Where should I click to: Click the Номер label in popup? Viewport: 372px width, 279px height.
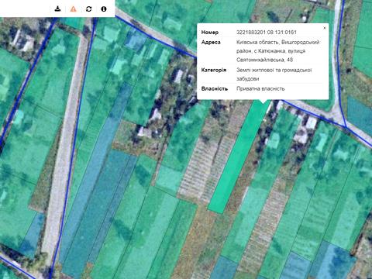point(210,33)
